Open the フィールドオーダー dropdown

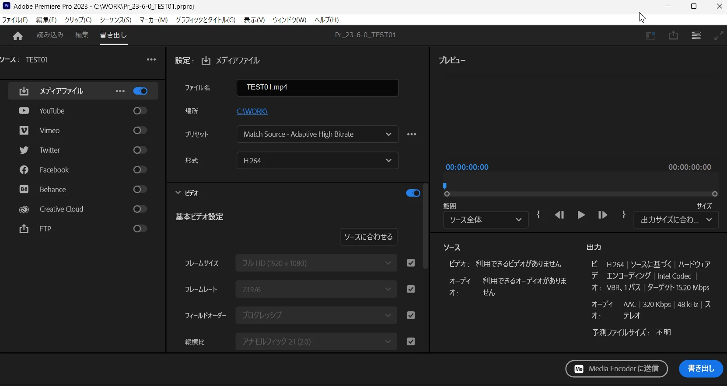pyautogui.click(x=316, y=315)
